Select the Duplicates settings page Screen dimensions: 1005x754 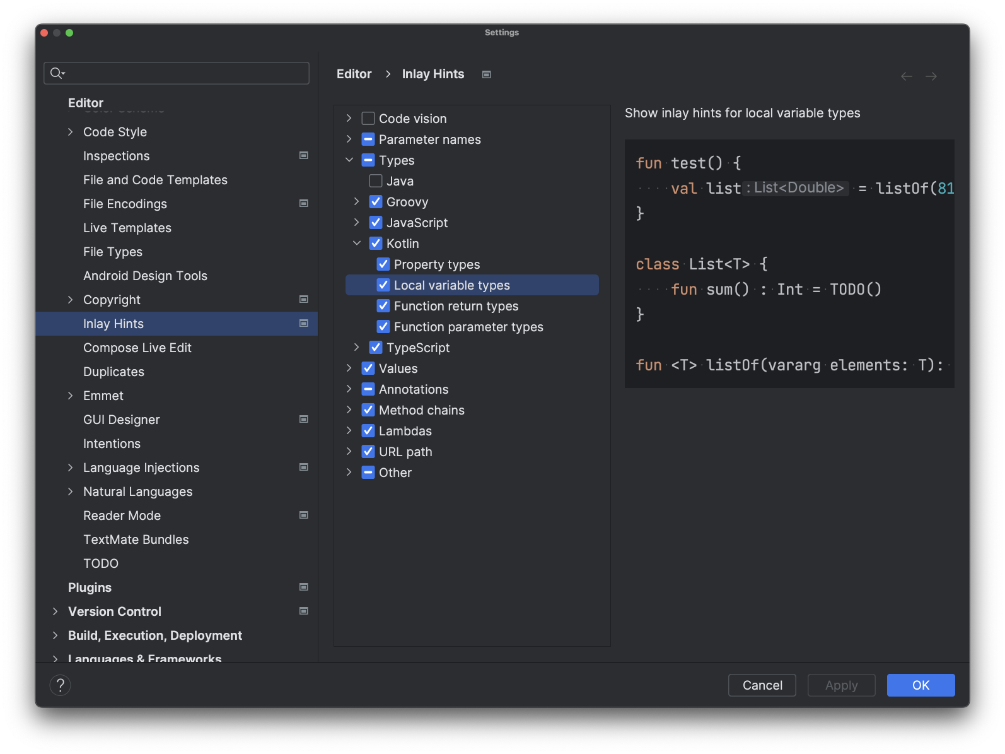113,372
